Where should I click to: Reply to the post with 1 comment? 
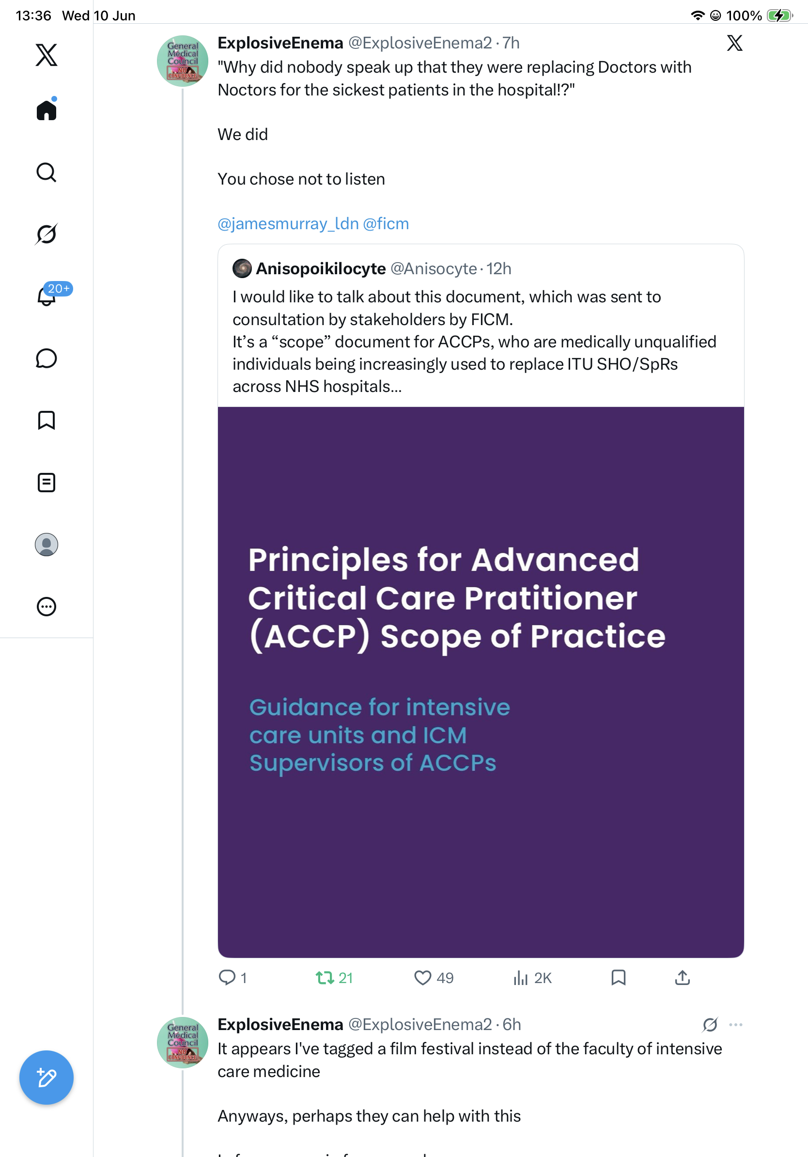[x=232, y=978]
